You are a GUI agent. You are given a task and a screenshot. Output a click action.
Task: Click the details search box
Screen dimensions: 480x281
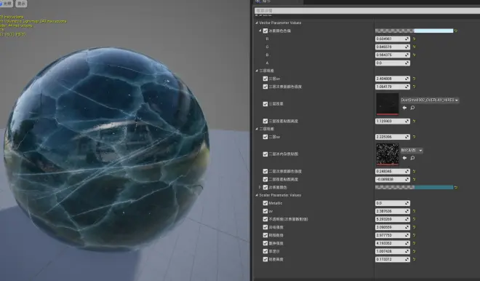(367, 11)
